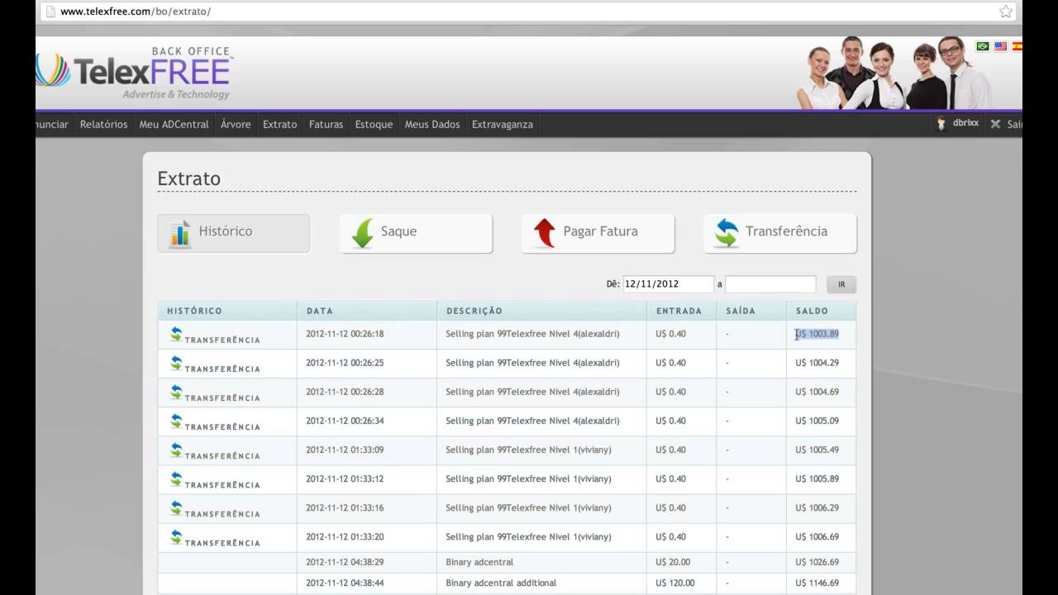This screenshot has width=1058, height=595.
Task: Switch language using the US flag
Action: click(1000, 46)
